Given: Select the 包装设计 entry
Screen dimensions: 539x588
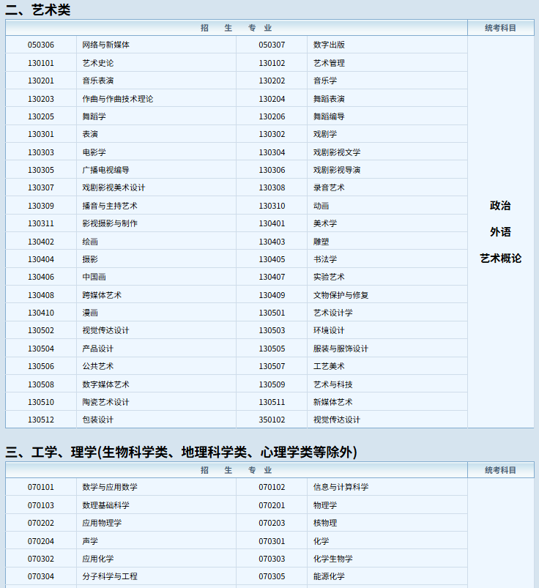Looking at the screenshot, I should tap(98, 420).
